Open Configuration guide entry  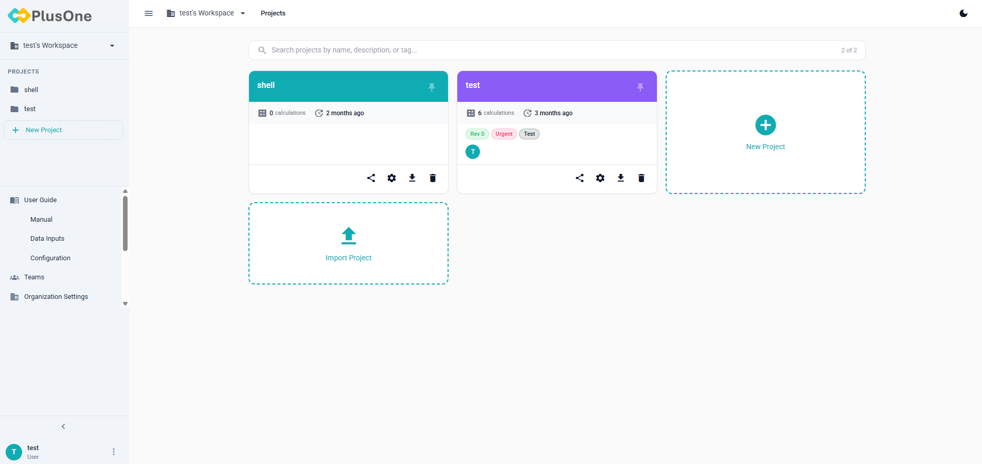point(50,258)
